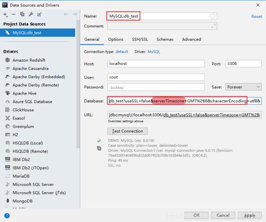Open the MySQL driver link
Viewport: 266px width, 222px height.
154,51
